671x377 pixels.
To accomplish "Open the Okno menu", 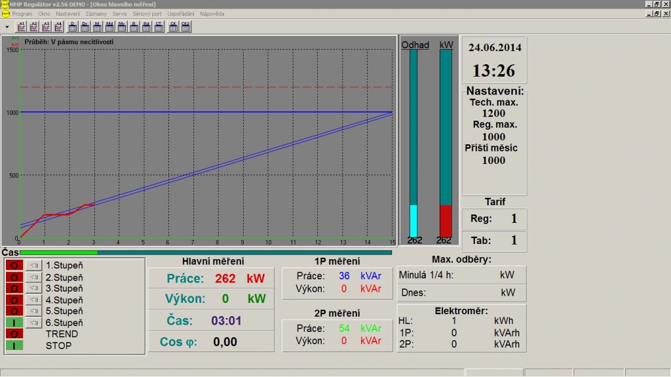I will (x=44, y=14).
